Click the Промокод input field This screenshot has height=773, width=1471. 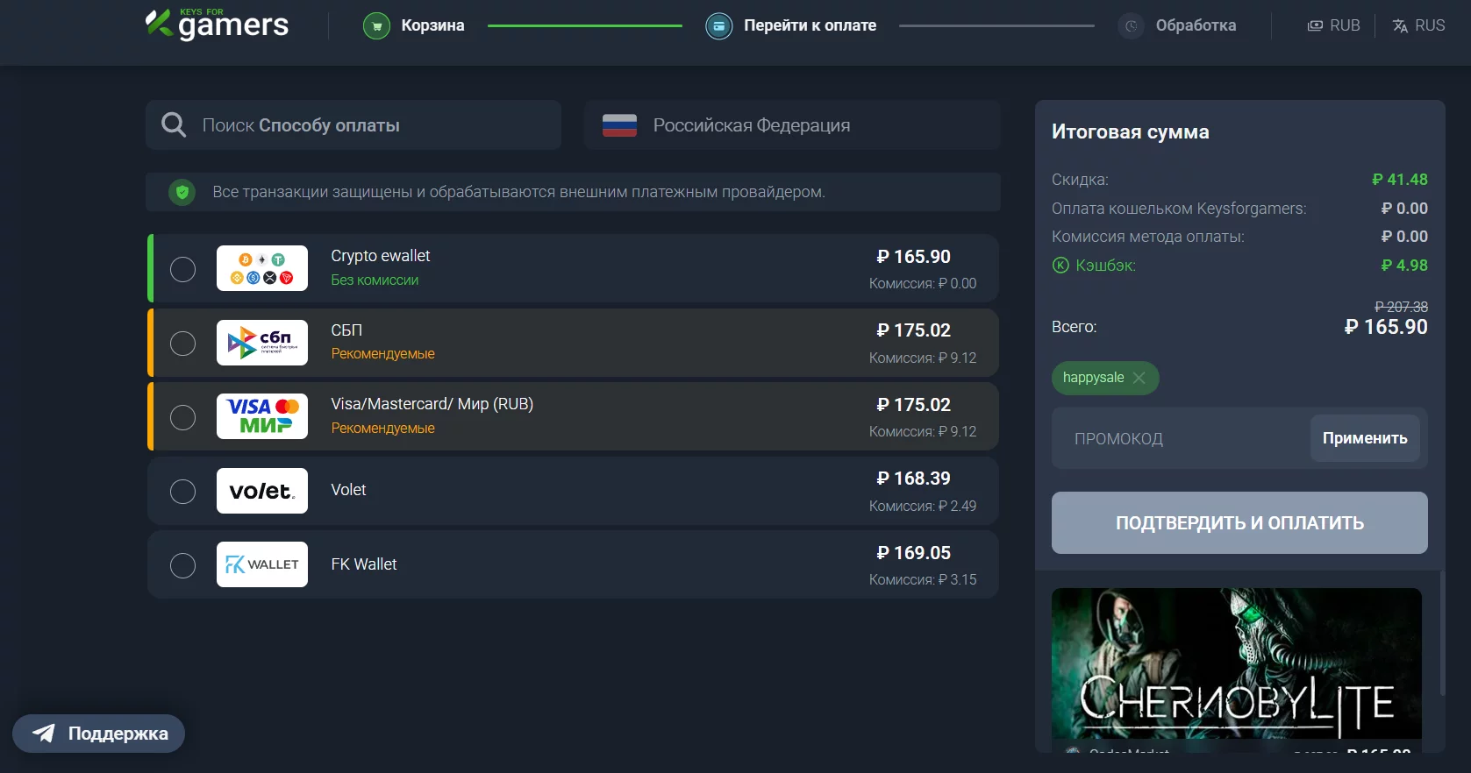[1181, 438]
